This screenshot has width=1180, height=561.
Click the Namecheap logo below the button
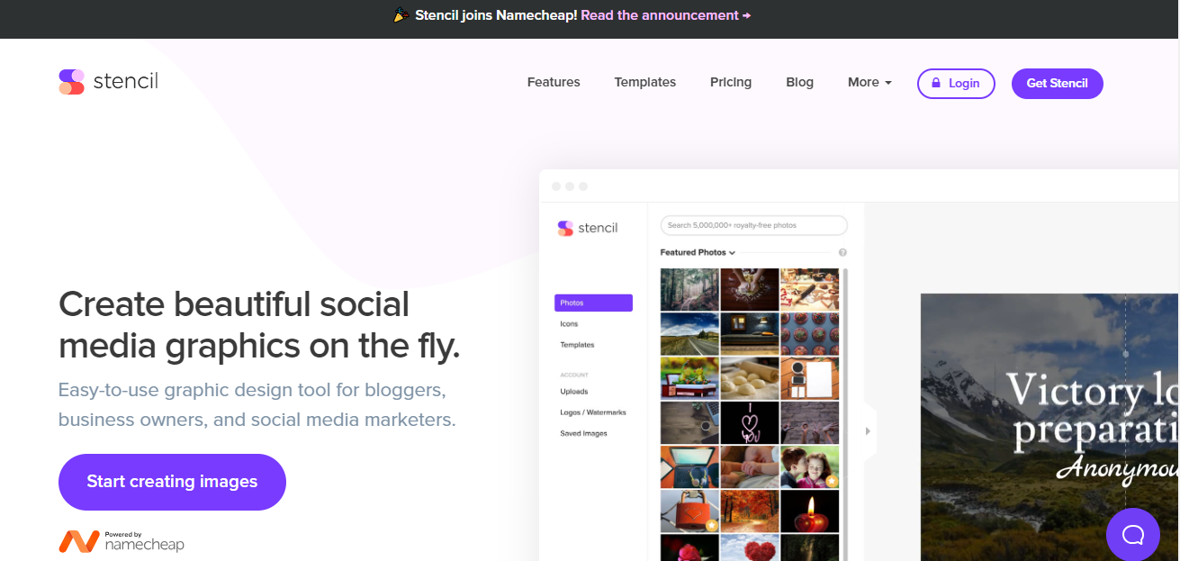tap(122, 541)
